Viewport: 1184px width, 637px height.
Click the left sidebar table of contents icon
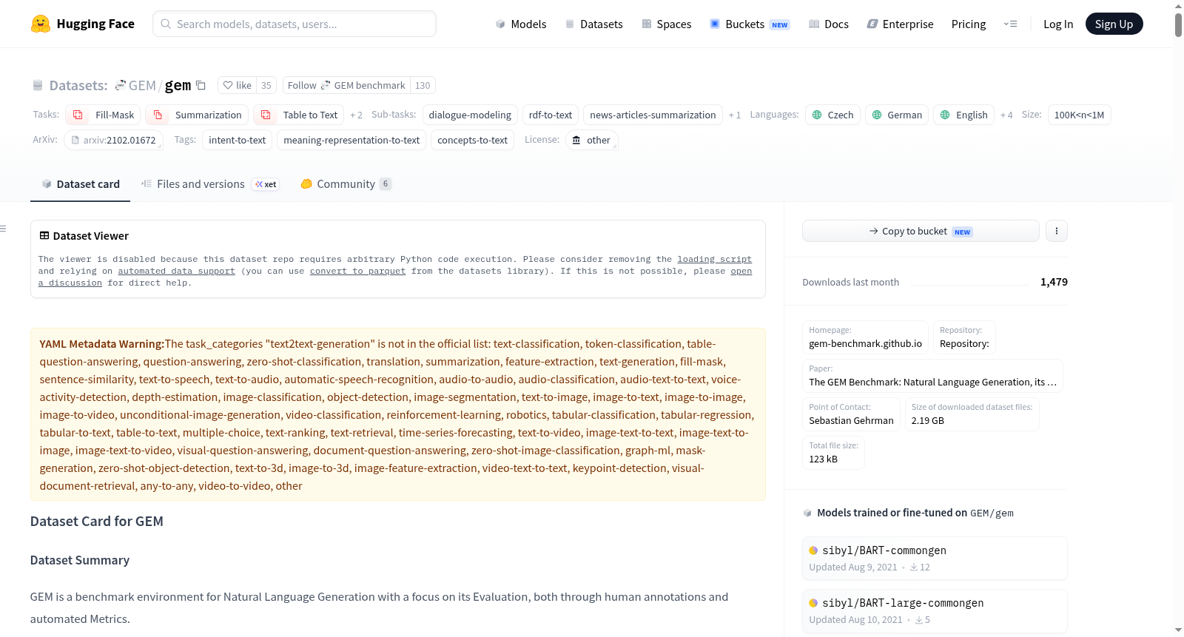pos(3,229)
